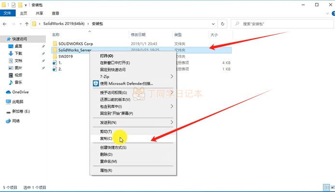The height and width of the screenshot is (192, 335).
Task: Choose 剪切(T) from the context menu
Action: click(133, 132)
